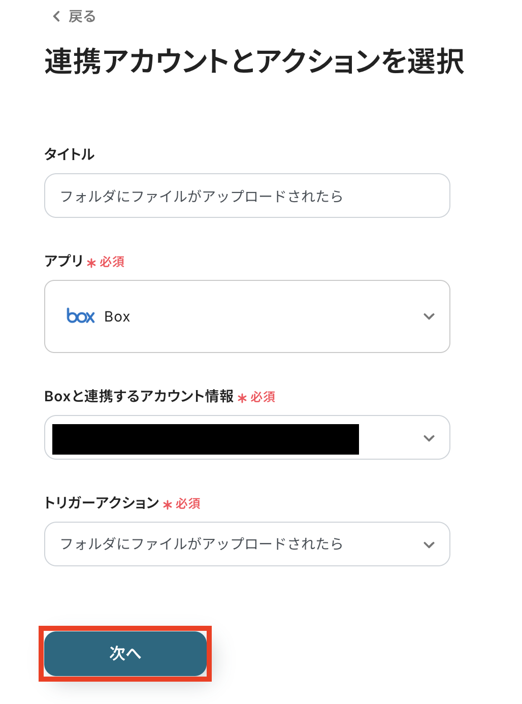Expand the トリガーアクション dropdown chevron
The width and height of the screenshot is (522, 704).
pyautogui.click(x=429, y=545)
